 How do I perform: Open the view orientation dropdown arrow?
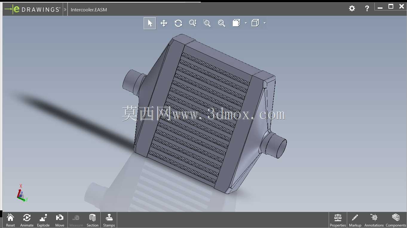click(x=246, y=23)
